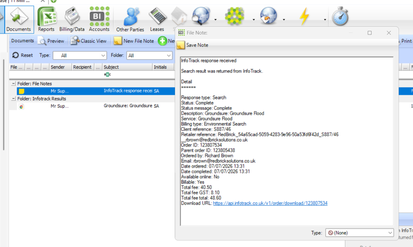This screenshot has width=413, height=247.
Task: Click the green hexagon cluster icon
Action: point(235,16)
